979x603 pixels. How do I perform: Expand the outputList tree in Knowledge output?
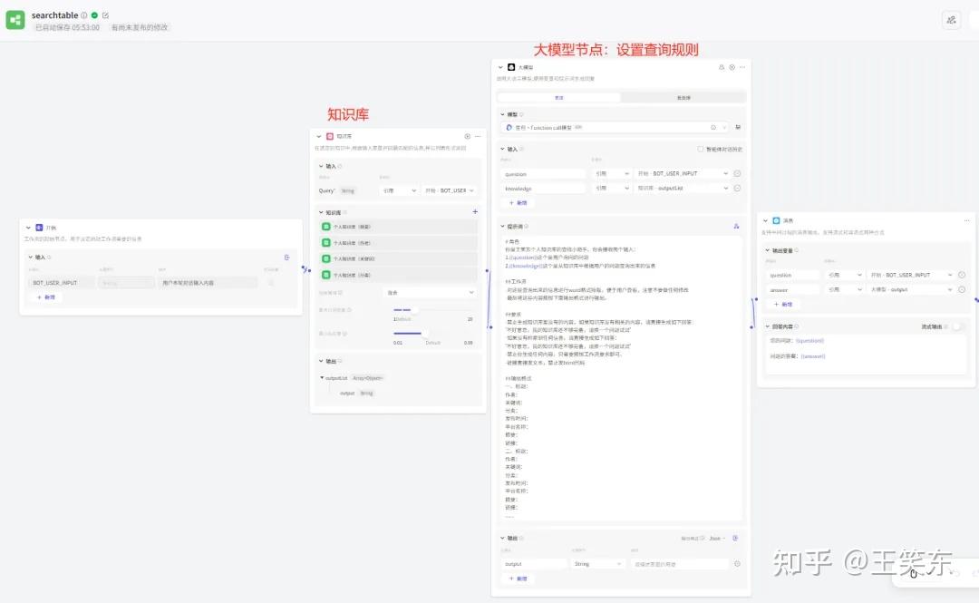pyautogui.click(x=322, y=377)
